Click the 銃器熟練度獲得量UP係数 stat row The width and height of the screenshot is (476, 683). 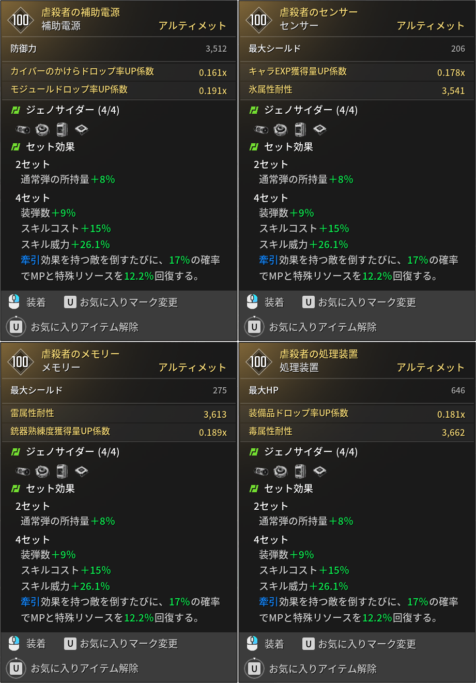(119, 432)
